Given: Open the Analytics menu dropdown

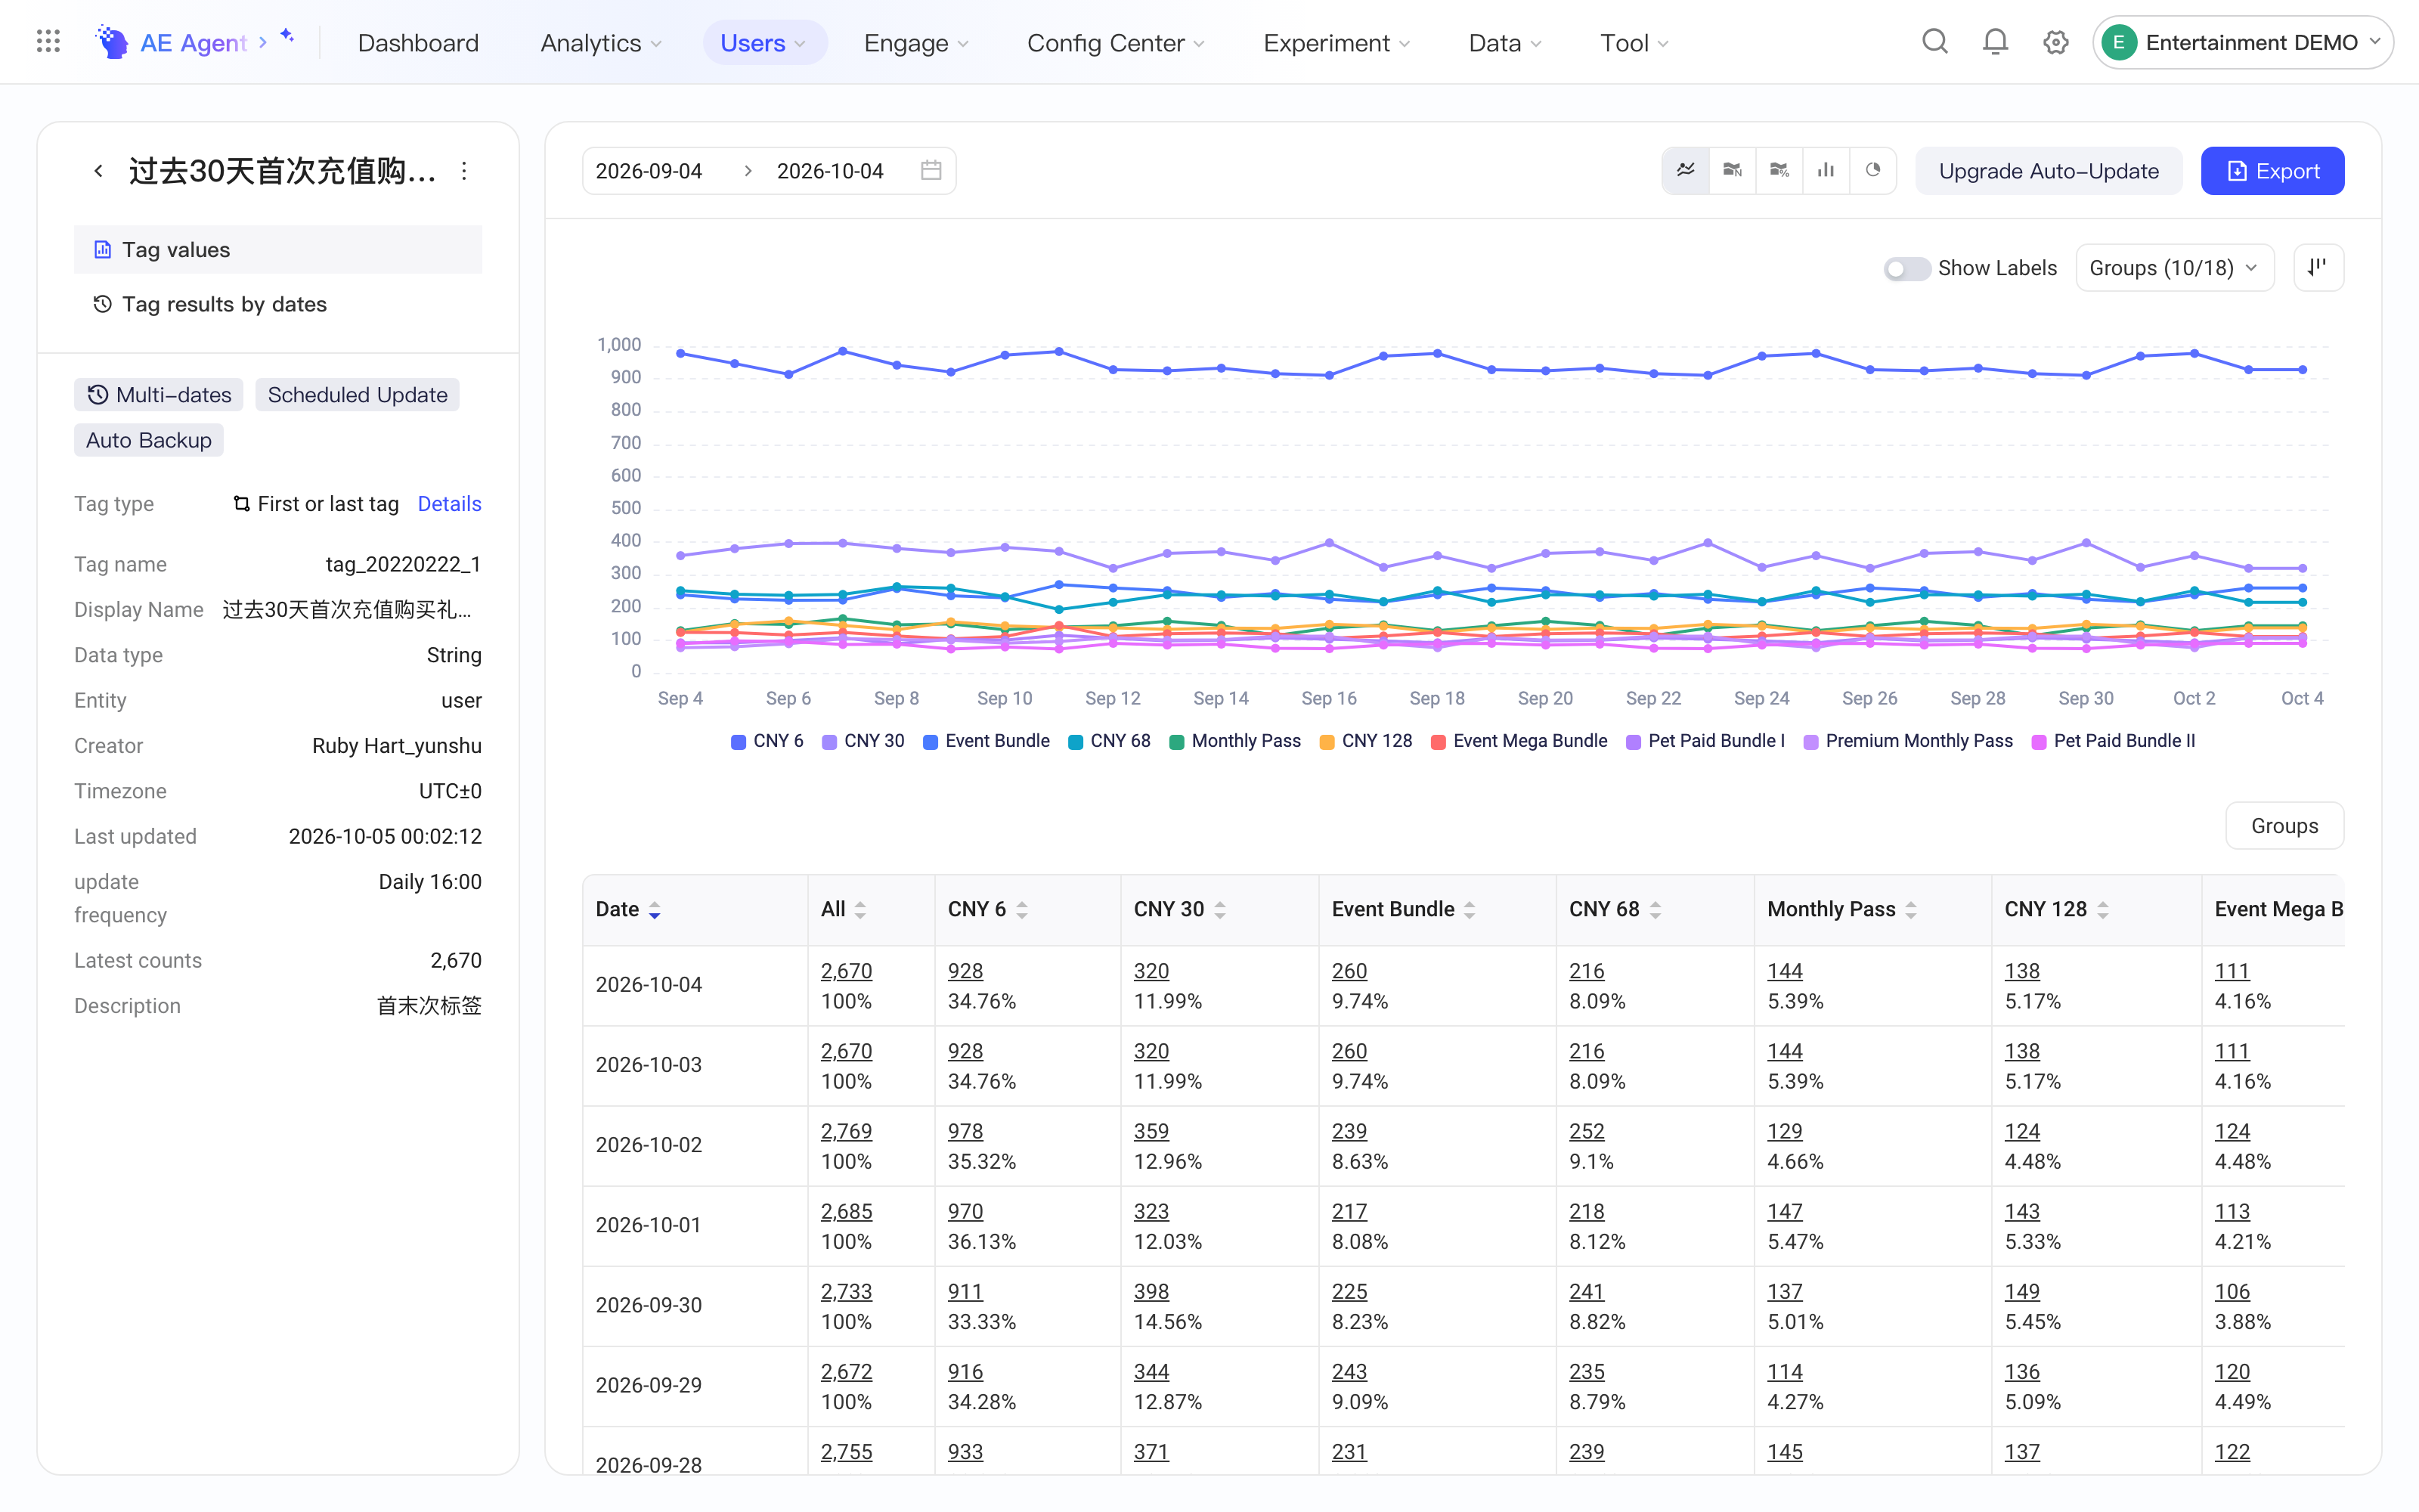Looking at the screenshot, I should pos(601,43).
